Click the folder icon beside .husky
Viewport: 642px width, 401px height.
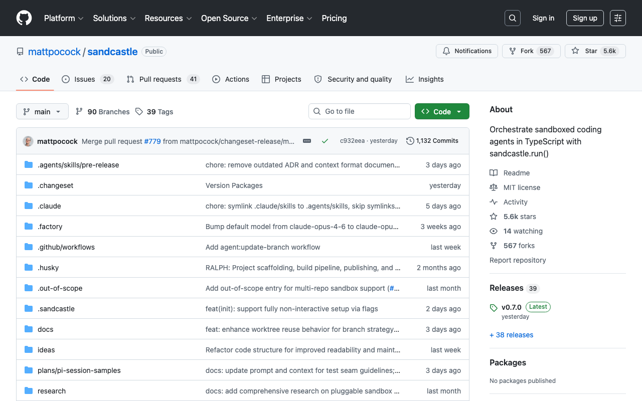pyautogui.click(x=29, y=268)
